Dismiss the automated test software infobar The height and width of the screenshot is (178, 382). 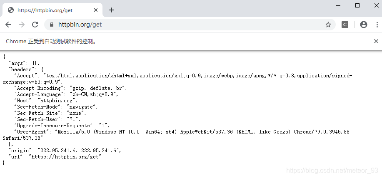click(x=376, y=41)
